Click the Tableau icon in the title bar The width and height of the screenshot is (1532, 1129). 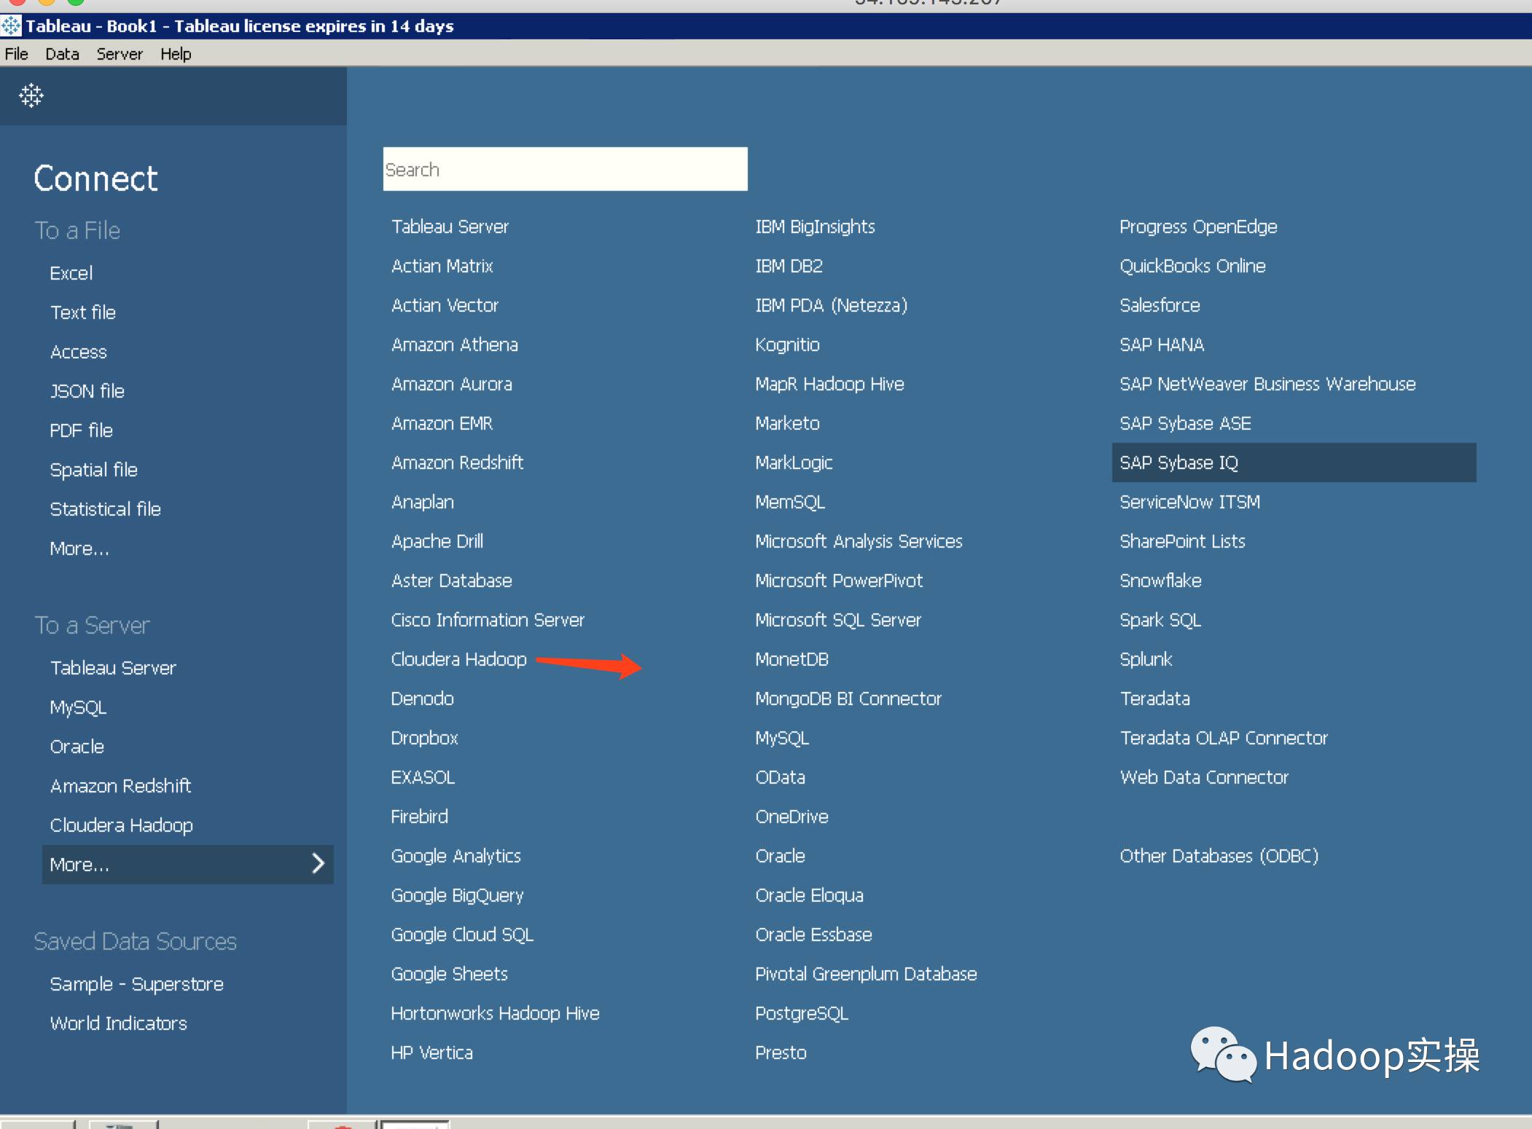tap(11, 26)
